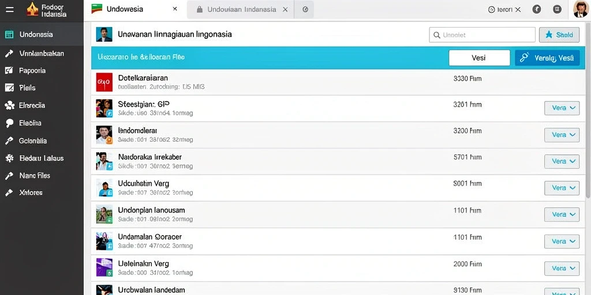This screenshot has height=295, width=591.
Task: Select Papooria in the sidebar
Action: [x=32, y=70]
